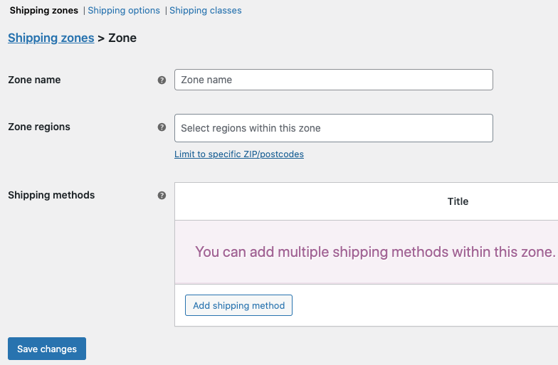The image size is (558, 365).
Task: Click the breadcrumb arrow separator
Action: tap(101, 38)
